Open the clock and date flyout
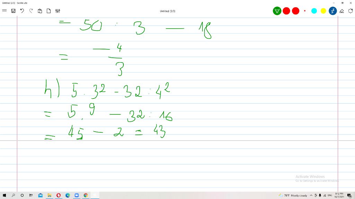Image resolution: width=355 pixels, height=199 pixels. click(x=339, y=196)
